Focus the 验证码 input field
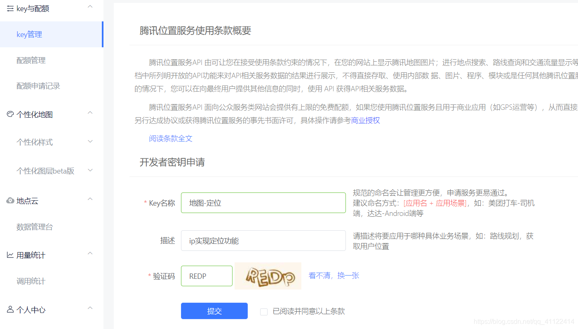The height and width of the screenshot is (329, 578). pos(207,276)
